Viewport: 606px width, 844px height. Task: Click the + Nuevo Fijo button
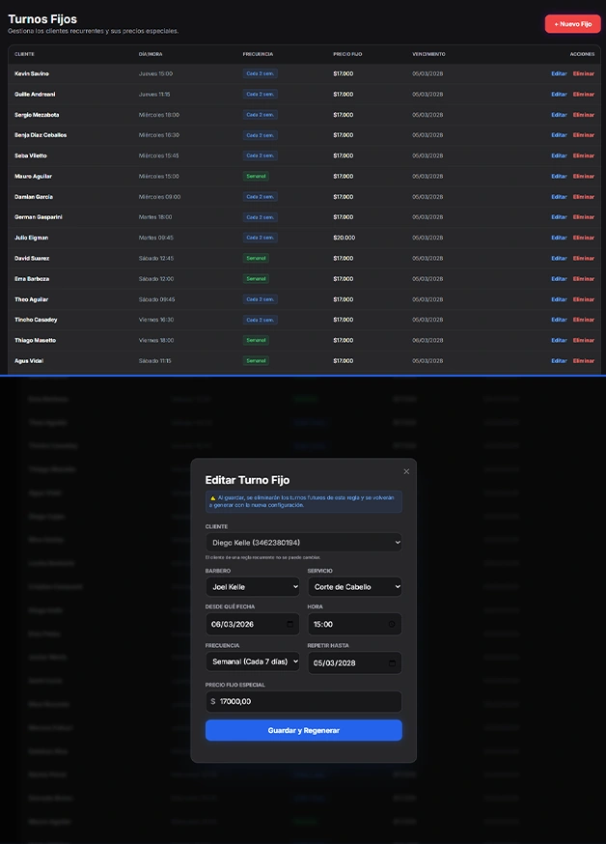coord(572,24)
